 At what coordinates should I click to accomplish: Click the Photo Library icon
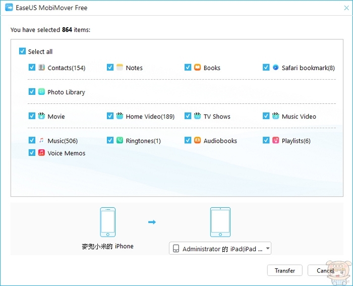[x=41, y=92]
